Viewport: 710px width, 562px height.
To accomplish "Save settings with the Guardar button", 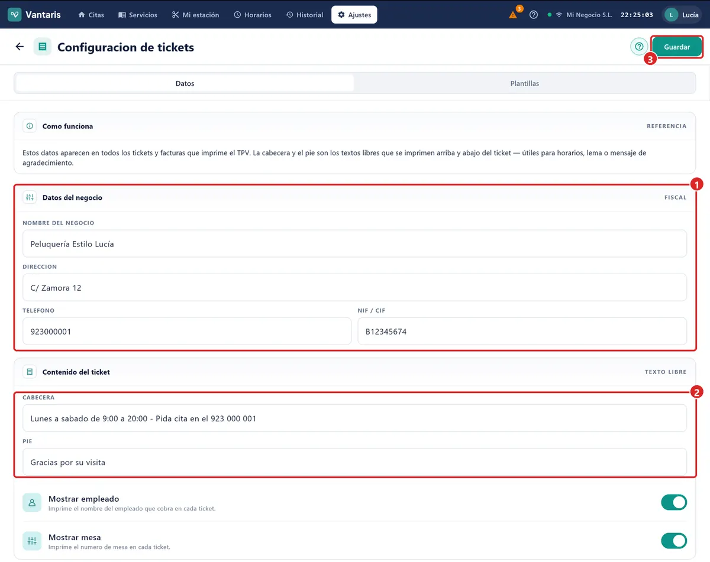I will (677, 47).
